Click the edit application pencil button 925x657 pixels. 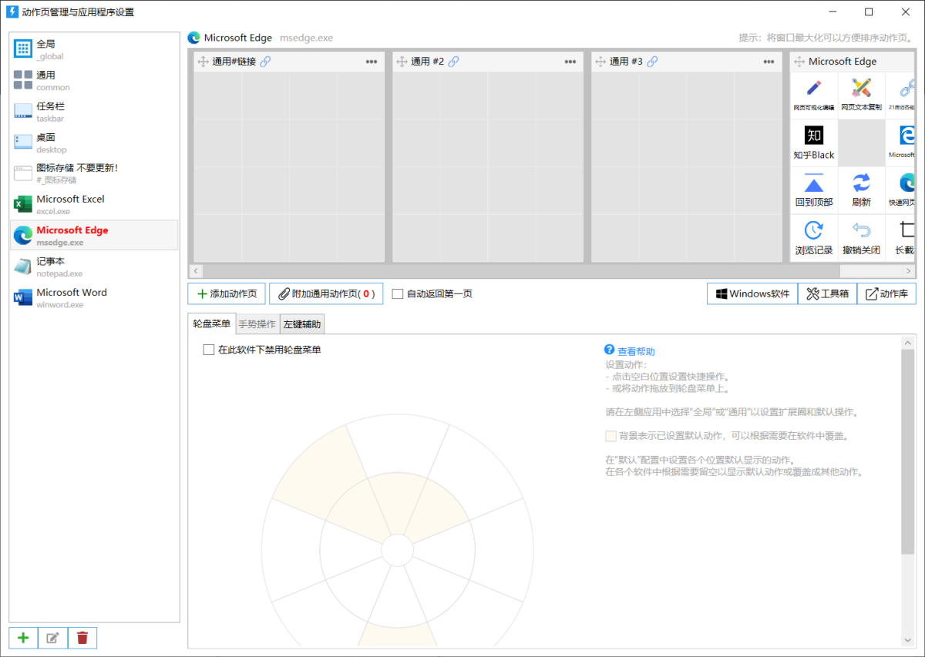[52, 638]
